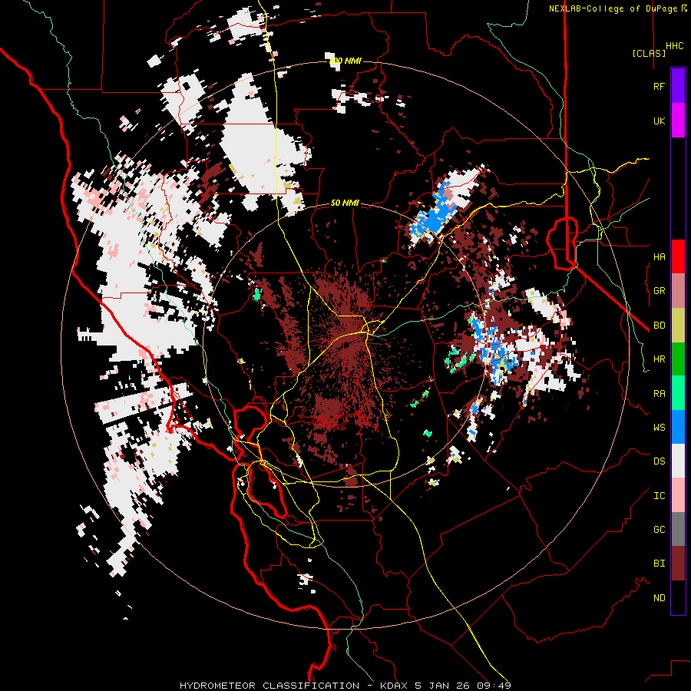This screenshot has width=691, height=691.
Task: Click the IC legend label
Action: click(x=659, y=496)
